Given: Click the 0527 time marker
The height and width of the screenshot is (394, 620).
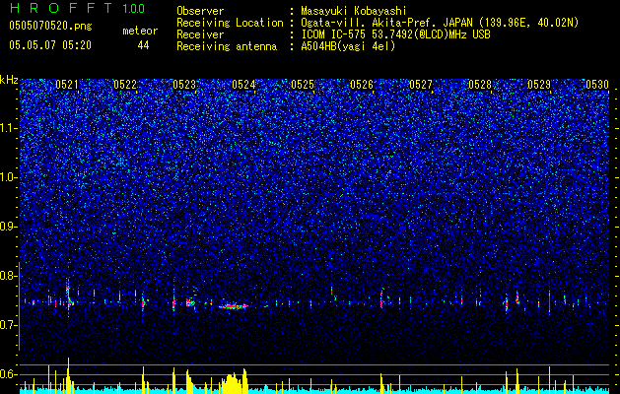Looking at the screenshot, I should coord(421,85).
